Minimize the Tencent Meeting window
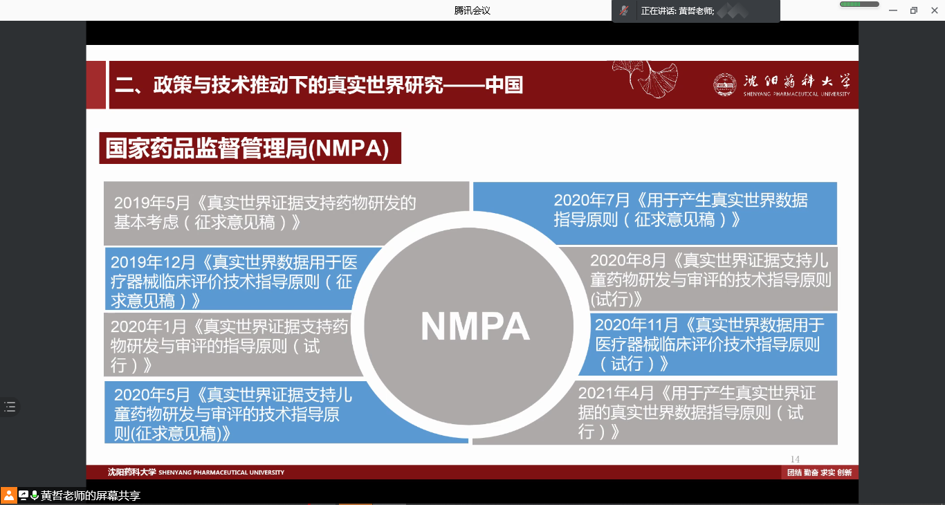Image resolution: width=945 pixels, height=505 pixels. coord(894,10)
